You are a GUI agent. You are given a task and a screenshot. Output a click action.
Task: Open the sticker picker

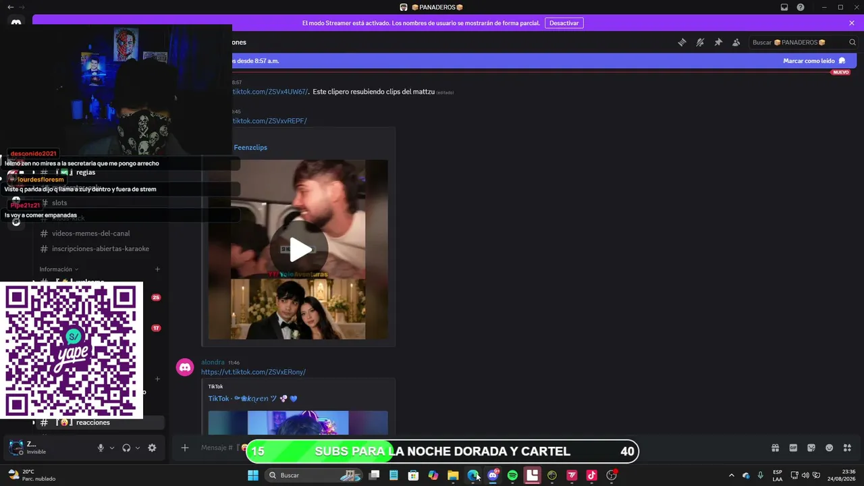[811, 448]
